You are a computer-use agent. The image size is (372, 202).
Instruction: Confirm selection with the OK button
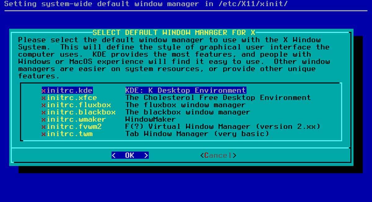(x=130, y=155)
